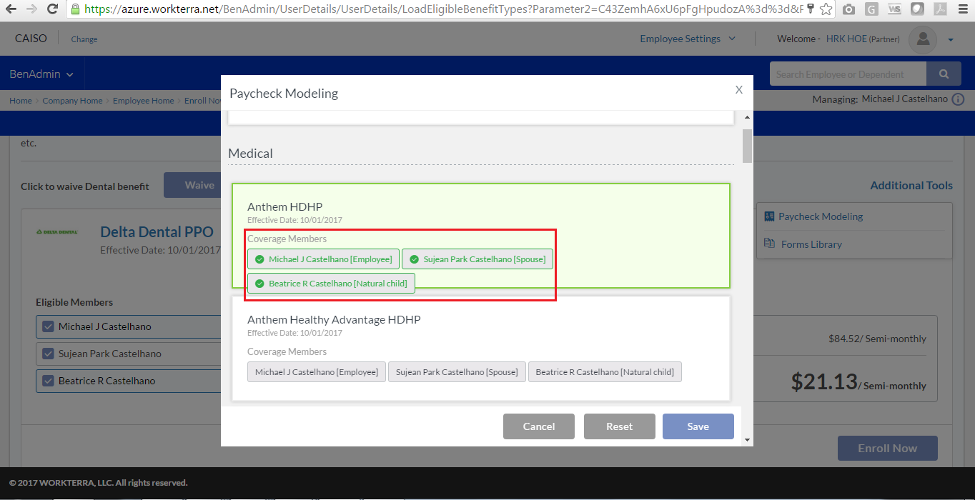This screenshot has height=500, width=975.
Task: Toggle Beatrice R Castelhano eligible member checkbox
Action: click(49, 381)
